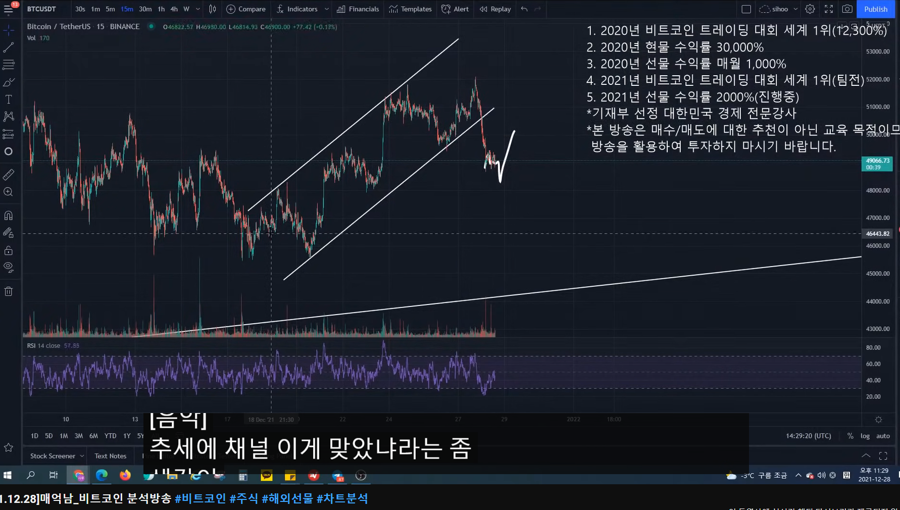Image resolution: width=900 pixels, height=510 pixels.
Task: Open Firefox from the taskbar
Action: click(x=125, y=475)
